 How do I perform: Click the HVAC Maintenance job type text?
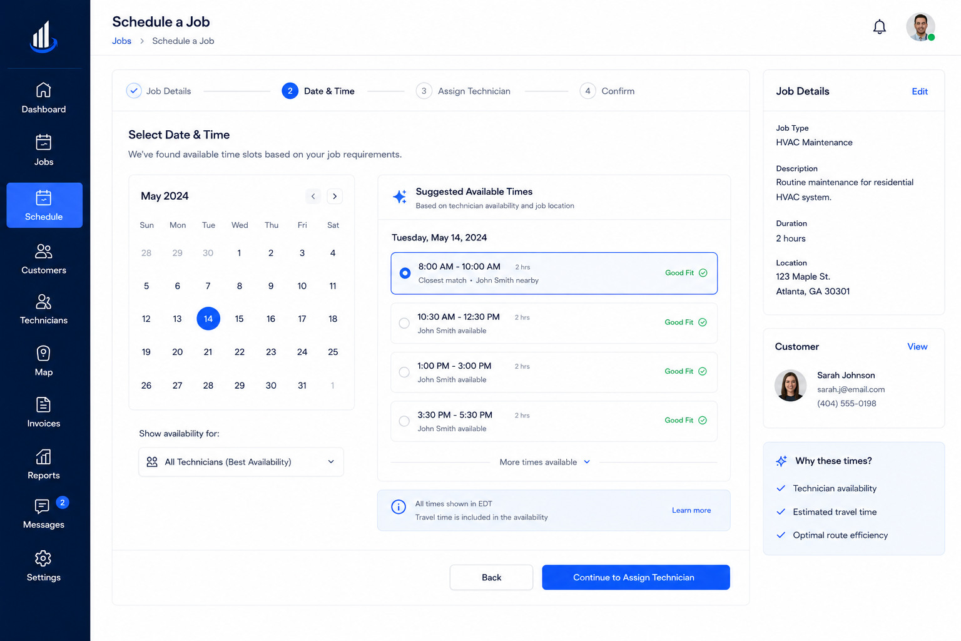point(814,143)
